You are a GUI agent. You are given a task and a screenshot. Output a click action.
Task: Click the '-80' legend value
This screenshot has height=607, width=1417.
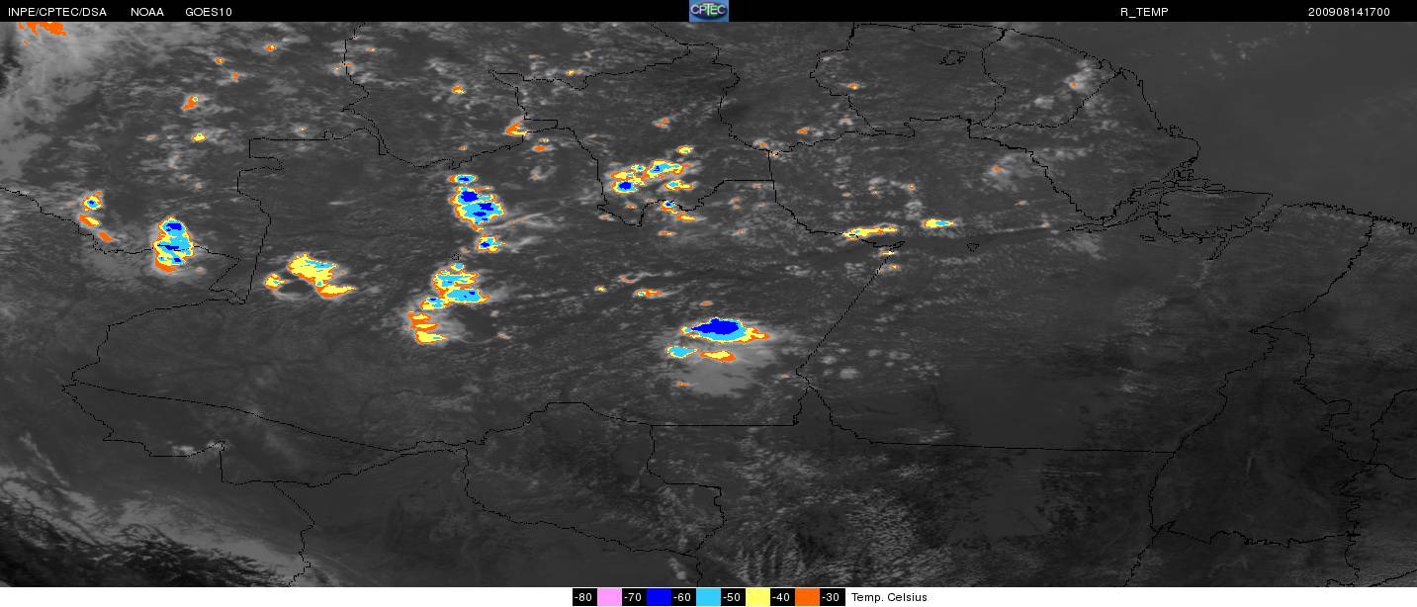583,597
